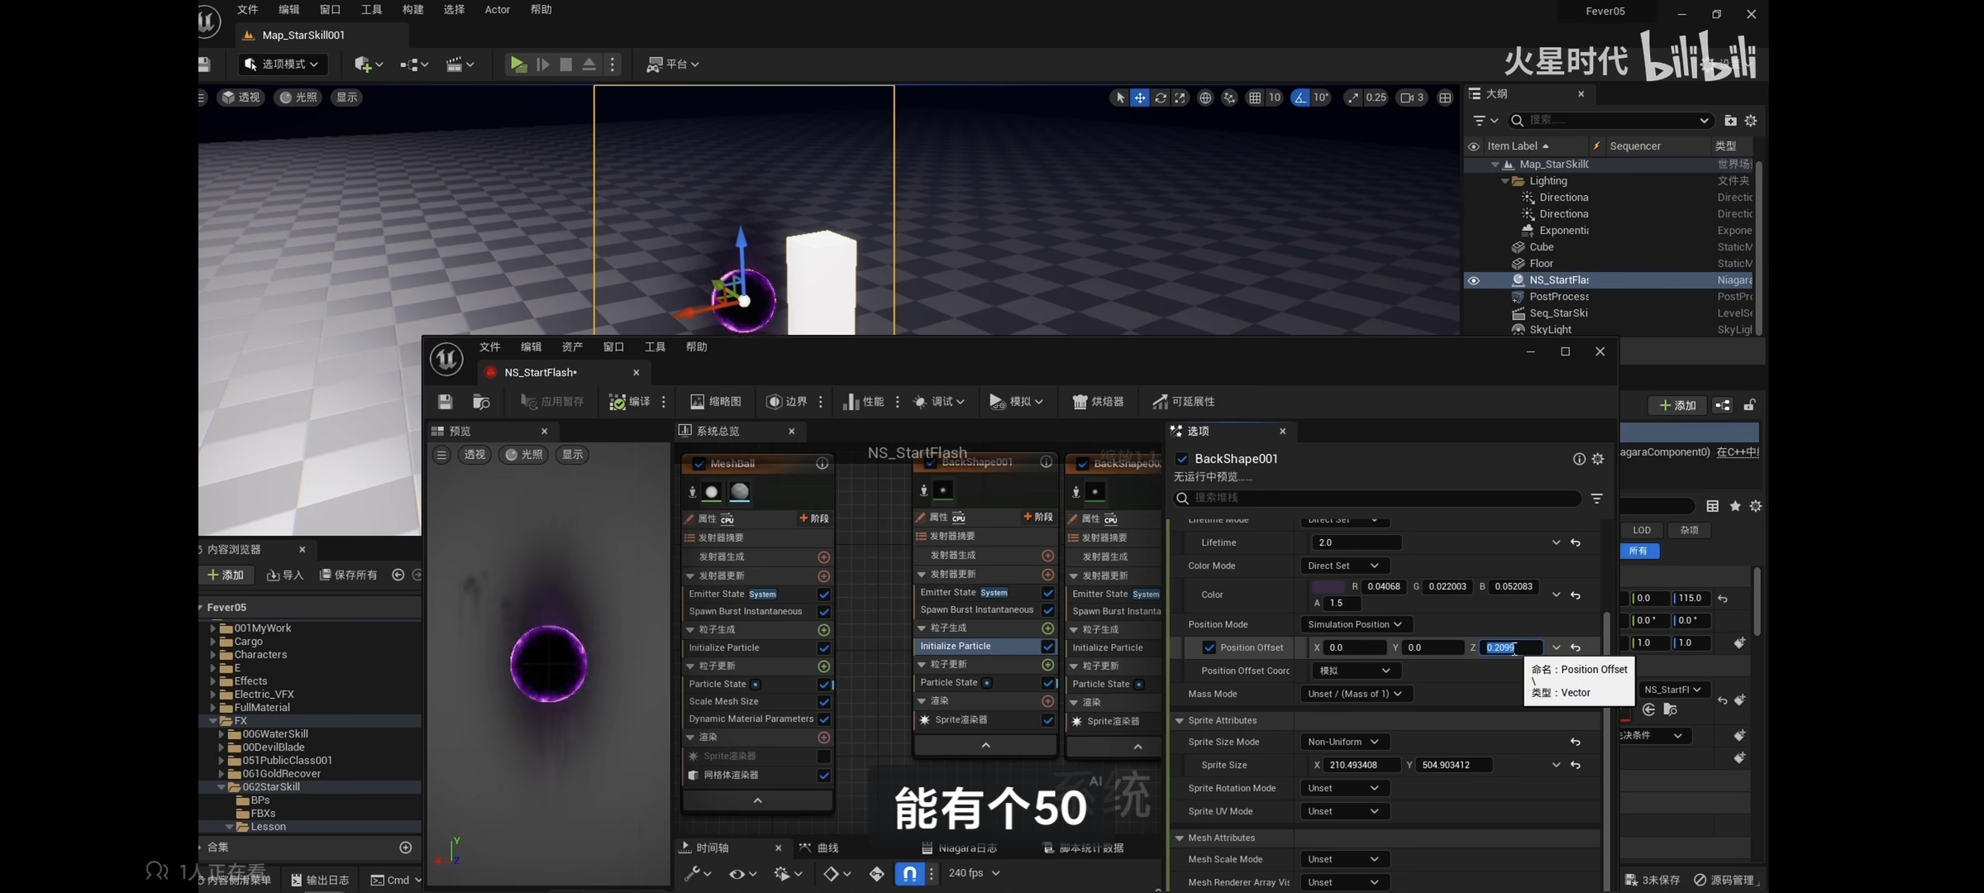This screenshot has height=893, width=1984.
Task: Click the green Play level button
Action: point(517,64)
